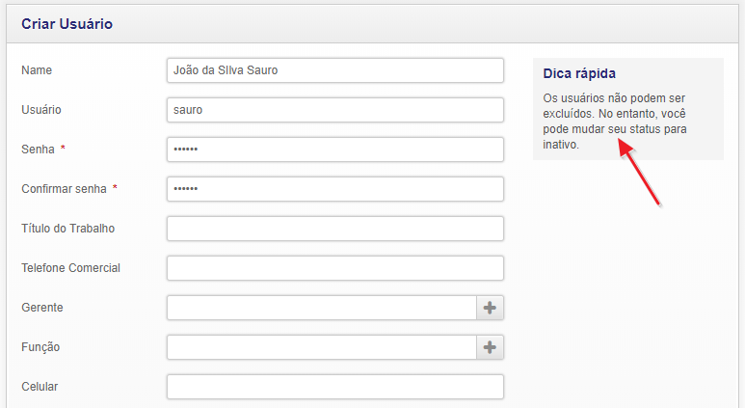Click the Criar Usuário panel heading

pos(67,24)
